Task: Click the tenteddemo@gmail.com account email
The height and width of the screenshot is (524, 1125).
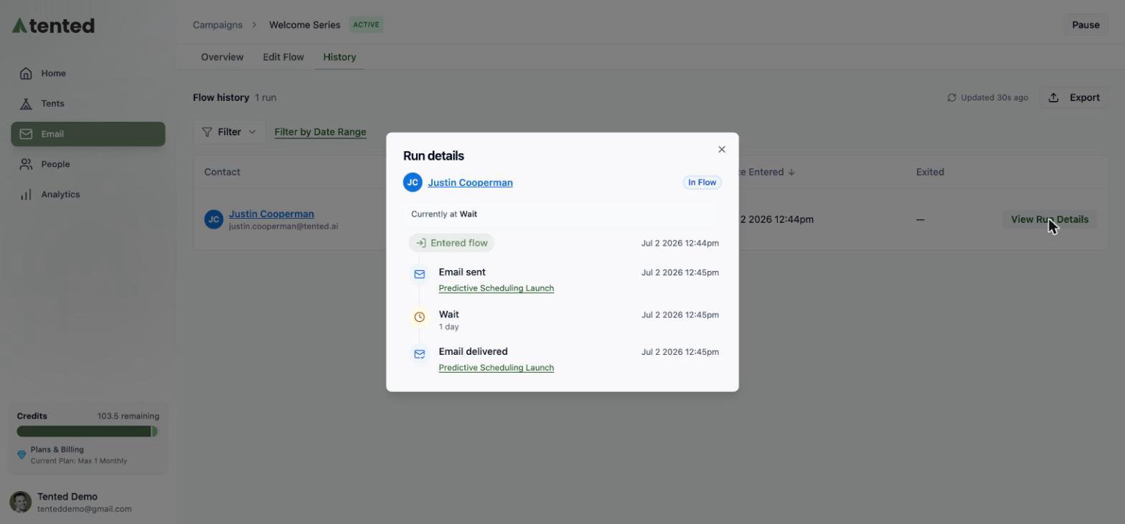Action: (85, 509)
